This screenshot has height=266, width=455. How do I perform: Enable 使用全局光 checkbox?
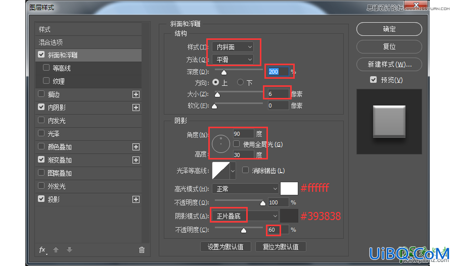(237, 144)
